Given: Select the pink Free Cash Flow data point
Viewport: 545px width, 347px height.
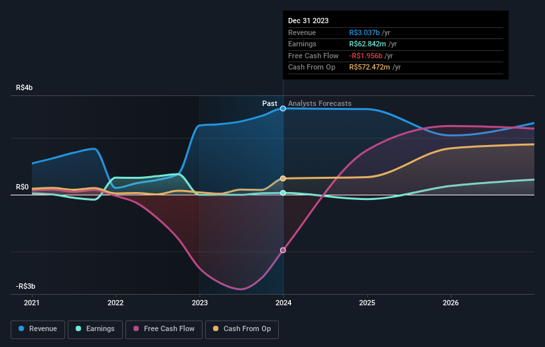Looking at the screenshot, I should 283,250.
